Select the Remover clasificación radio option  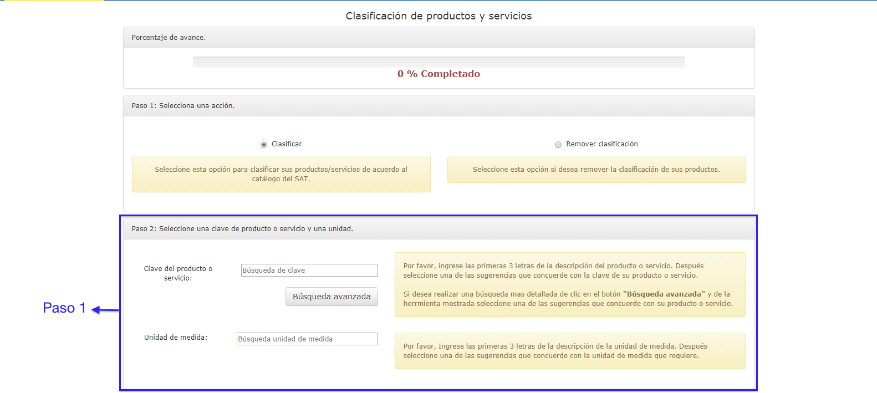click(558, 145)
